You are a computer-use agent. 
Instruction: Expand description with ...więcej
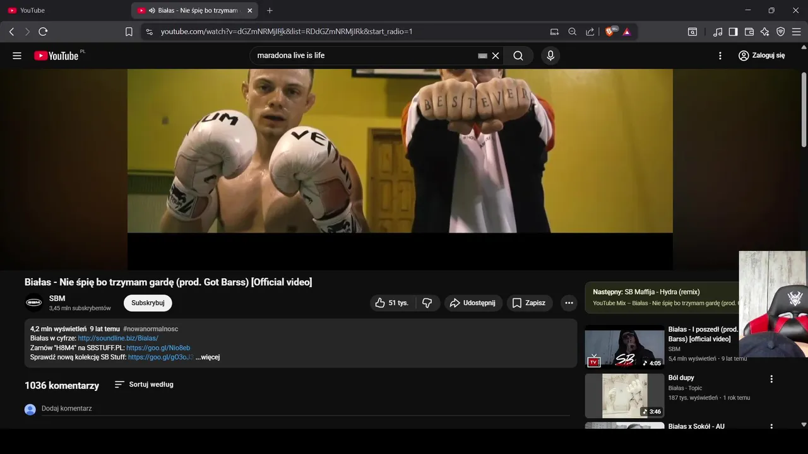[208, 358]
